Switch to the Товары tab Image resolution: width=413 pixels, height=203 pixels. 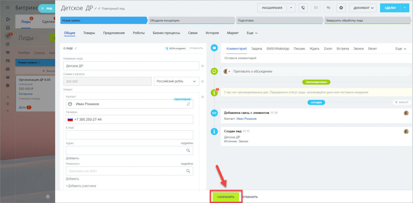[89, 33]
